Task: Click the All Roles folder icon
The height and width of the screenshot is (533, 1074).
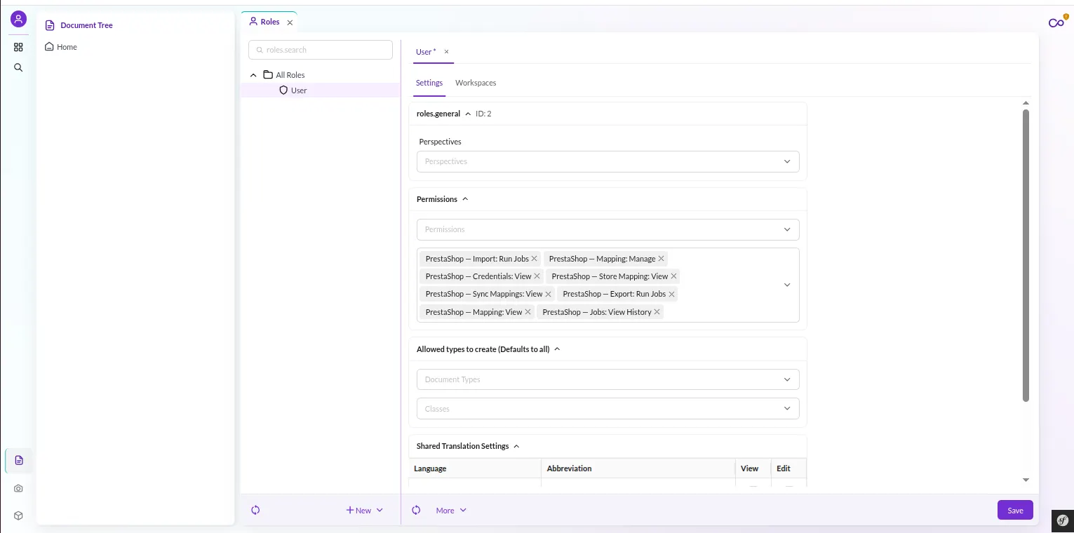Action: pos(268,74)
